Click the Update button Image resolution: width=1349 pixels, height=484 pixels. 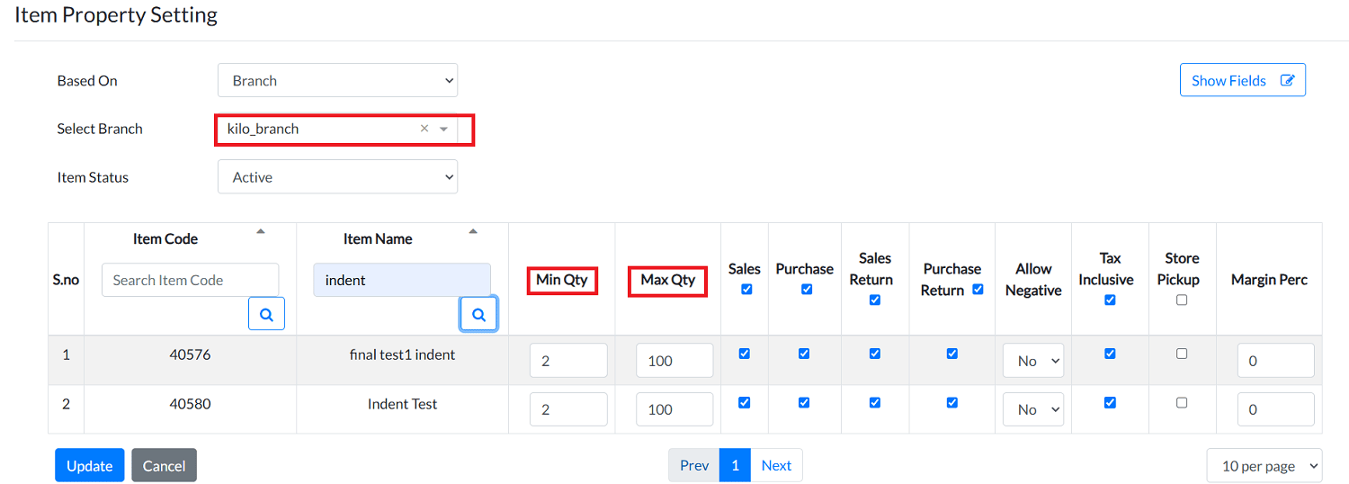tap(90, 465)
